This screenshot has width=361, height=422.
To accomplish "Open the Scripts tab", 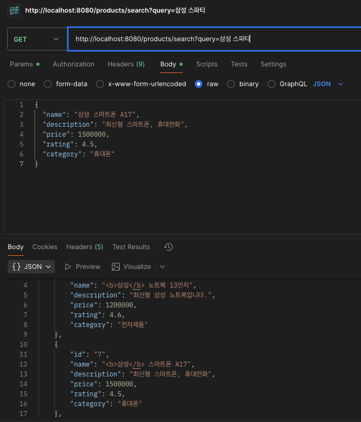I will click(x=207, y=64).
